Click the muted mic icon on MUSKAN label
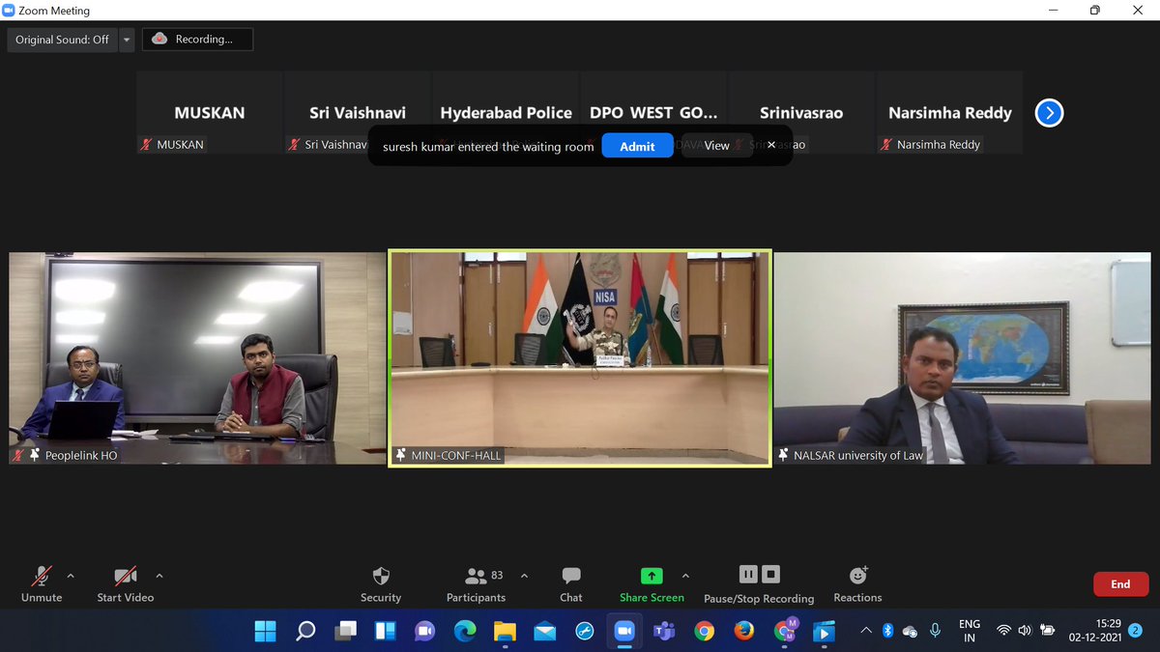This screenshot has height=652, width=1160. [x=147, y=145]
